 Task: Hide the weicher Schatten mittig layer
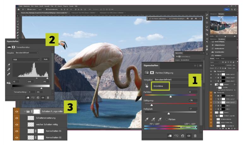pyautogui.click(x=17, y=125)
